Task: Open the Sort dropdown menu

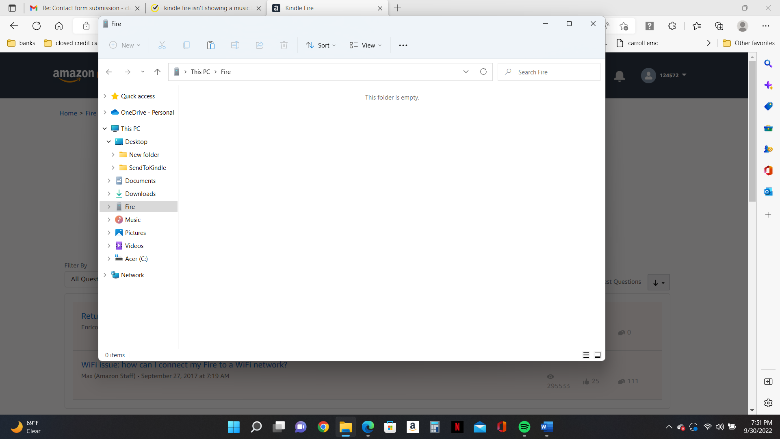Action: coord(321,45)
